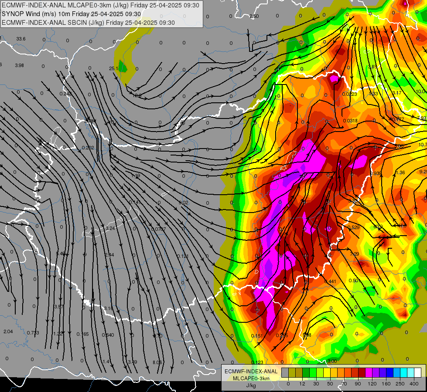Click the map value '33.6'
Screen dimensions: 427x392
[x=20, y=39]
